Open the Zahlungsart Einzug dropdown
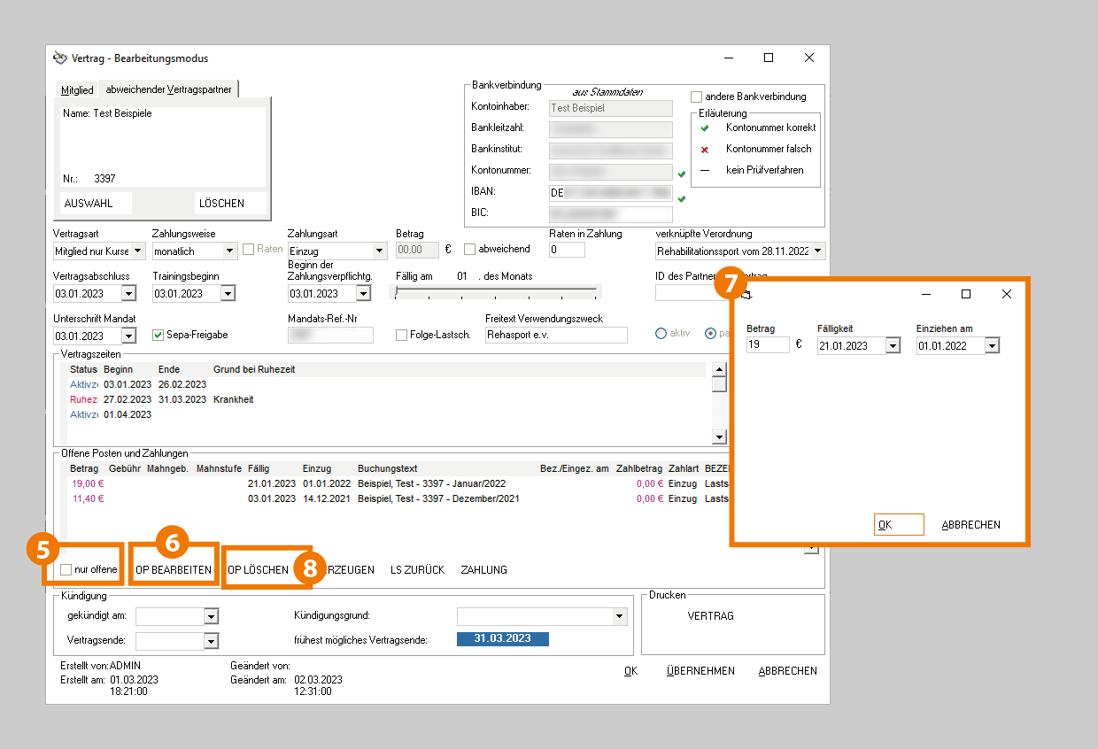 (380, 251)
